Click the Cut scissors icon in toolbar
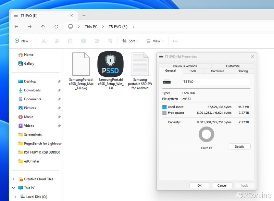This screenshot has width=274, height=201. (x=43, y=41)
